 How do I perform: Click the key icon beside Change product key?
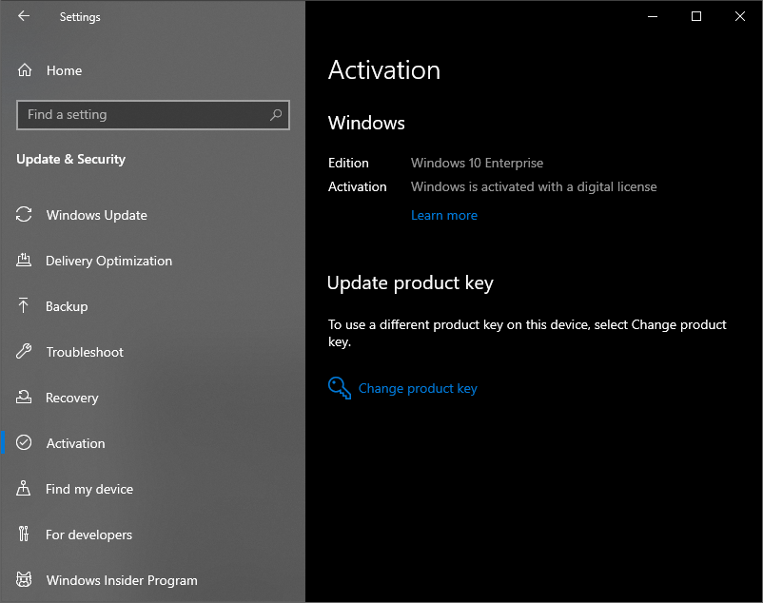(x=340, y=388)
